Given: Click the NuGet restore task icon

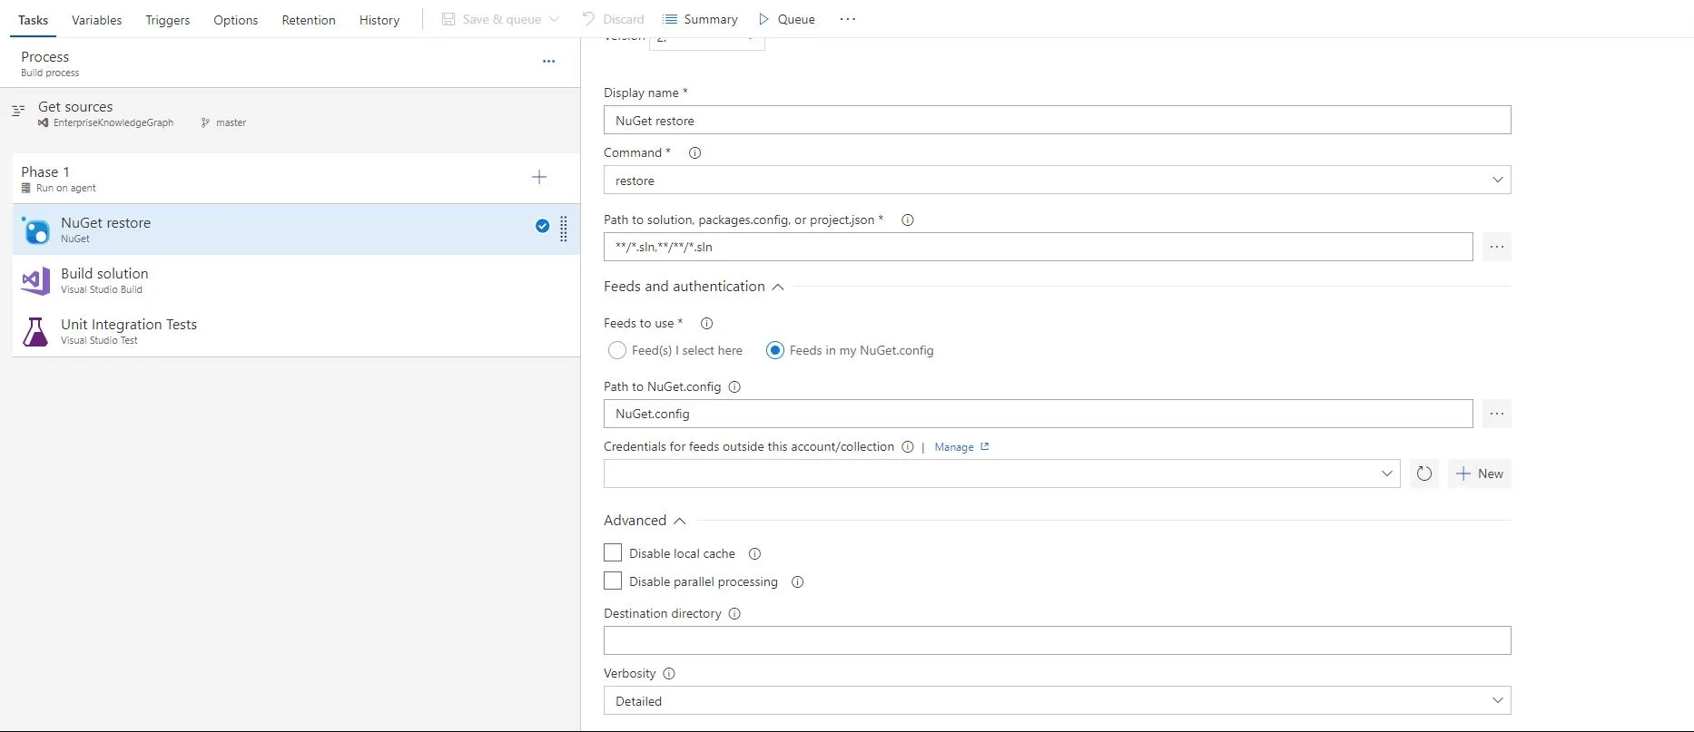Looking at the screenshot, I should pyautogui.click(x=36, y=230).
